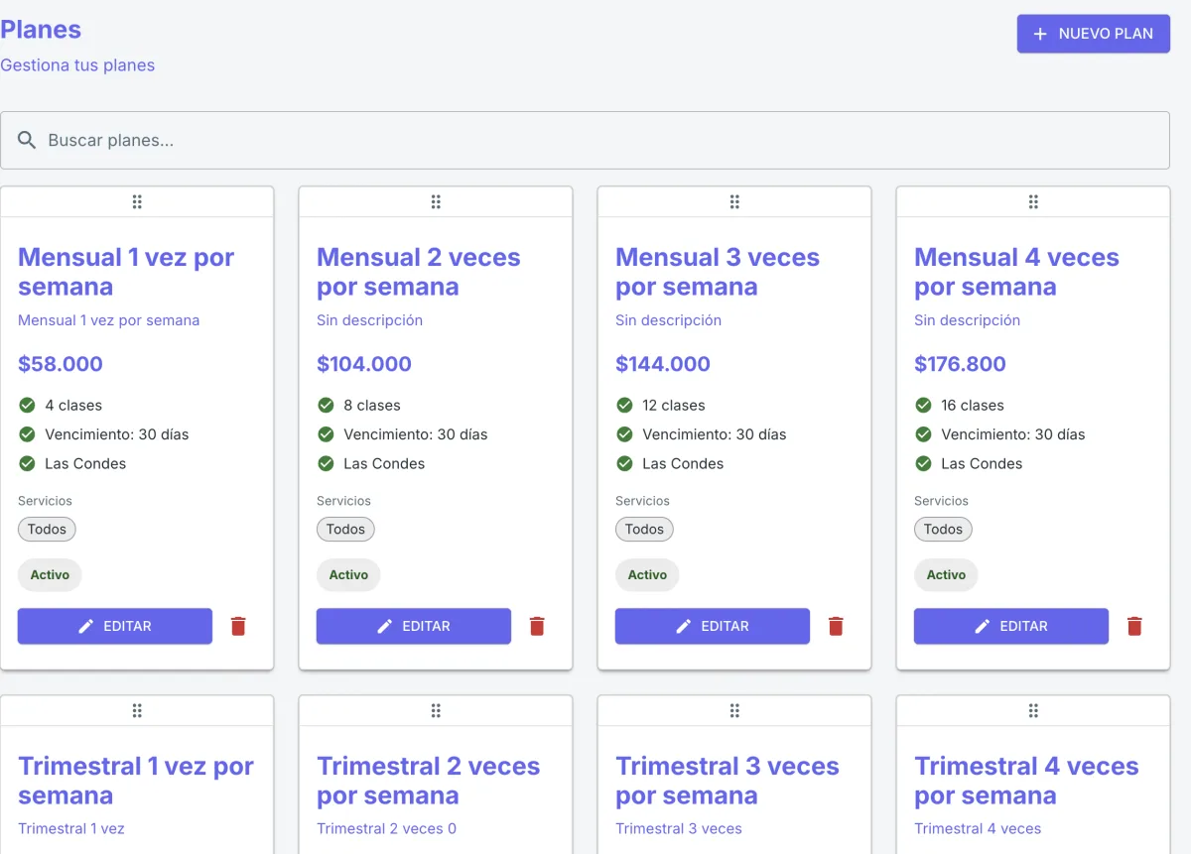Viewport: 1191px width, 854px height.
Task: Click the check icon beside 8 clases
Action: (326, 405)
